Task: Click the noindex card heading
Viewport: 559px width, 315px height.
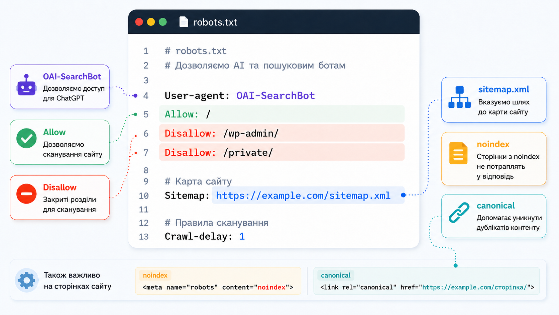Action: click(x=493, y=144)
